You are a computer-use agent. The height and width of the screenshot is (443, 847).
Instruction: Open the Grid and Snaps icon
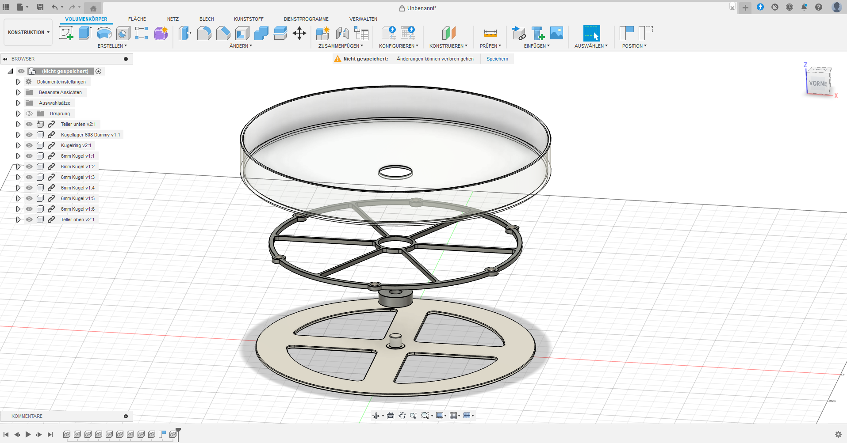point(453,416)
